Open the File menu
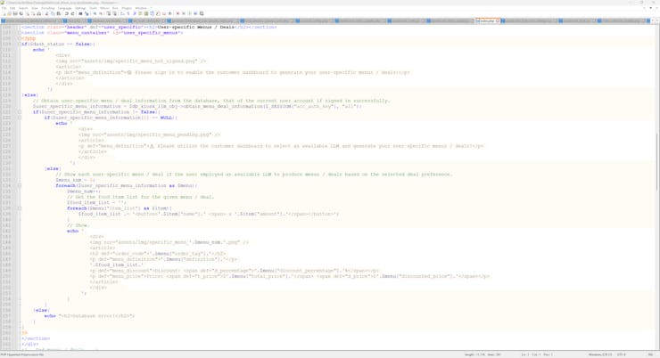Image resolution: width=660 pixels, height=358 pixels. [4, 8]
